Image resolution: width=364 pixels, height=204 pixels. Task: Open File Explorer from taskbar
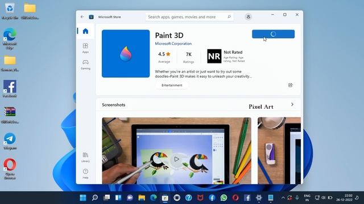tap(142, 198)
